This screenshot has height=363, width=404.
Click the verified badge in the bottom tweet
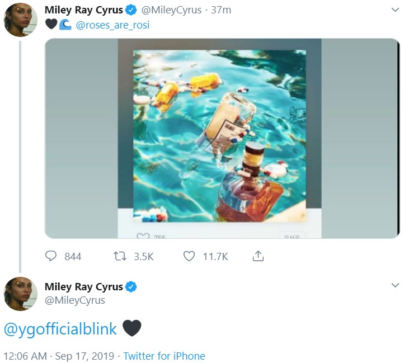coord(130,287)
